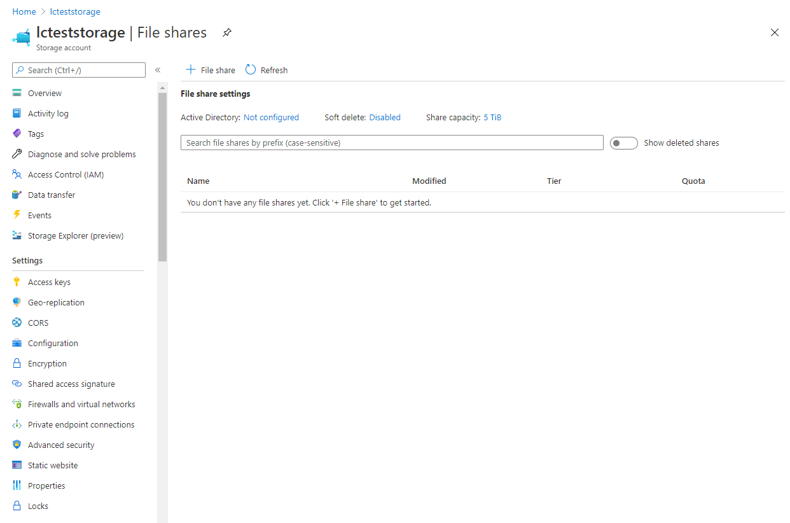This screenshot has width=790, height=523.
Task: Click the Advanced security shield icon
Action: coord(17,445)
